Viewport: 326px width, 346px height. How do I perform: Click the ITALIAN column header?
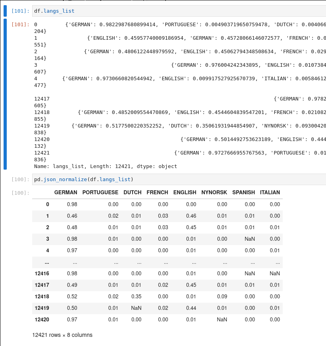point(270,193)
